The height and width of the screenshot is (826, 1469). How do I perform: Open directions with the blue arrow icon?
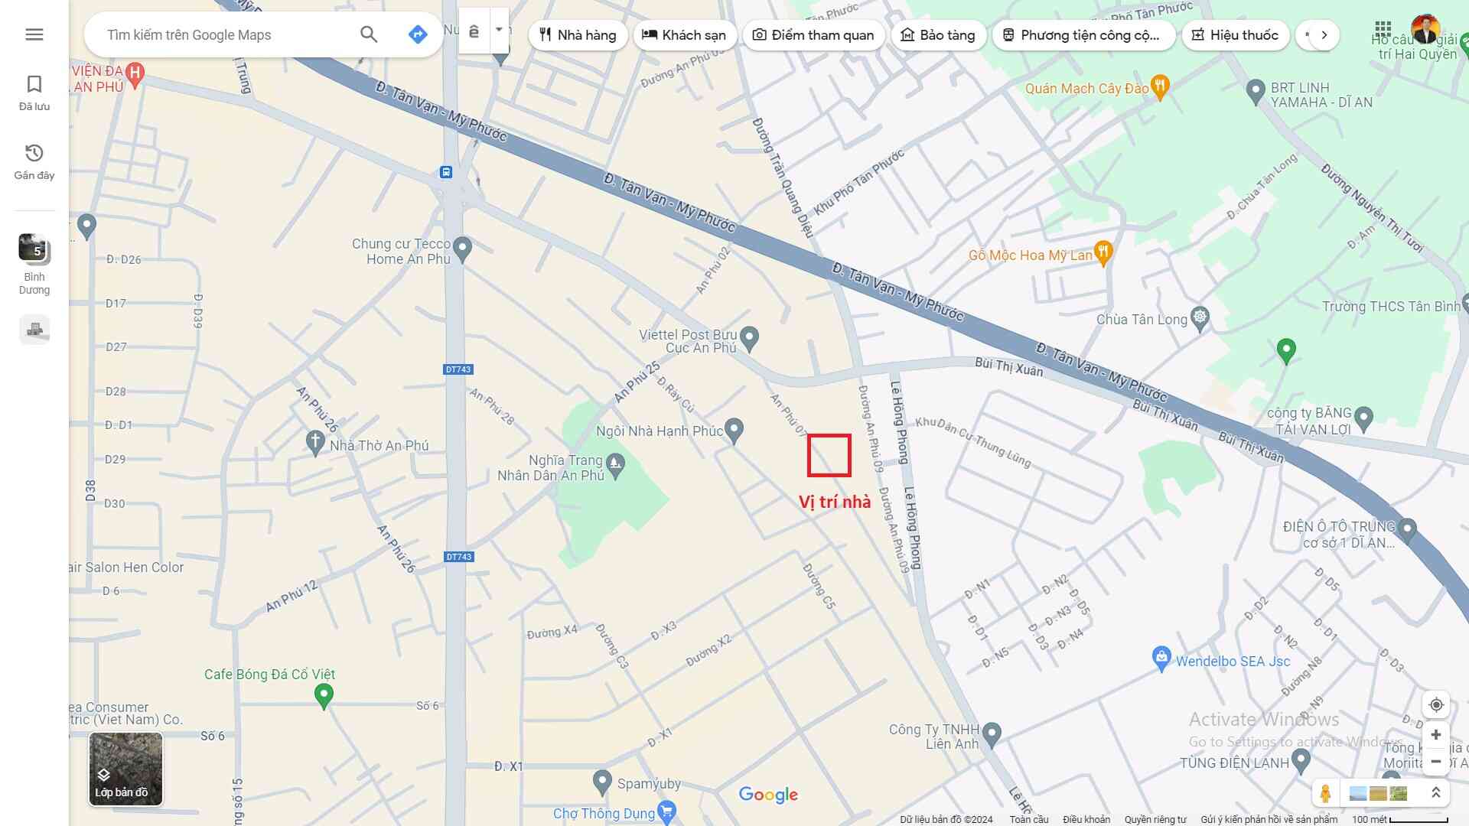click(417, 34)
